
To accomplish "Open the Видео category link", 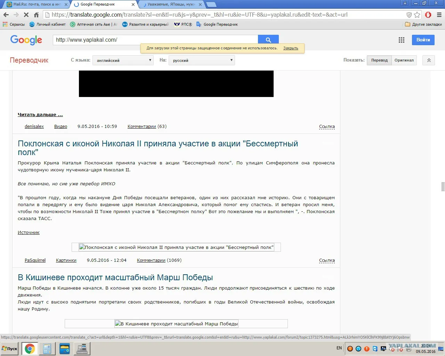I will tap(60, 127).
